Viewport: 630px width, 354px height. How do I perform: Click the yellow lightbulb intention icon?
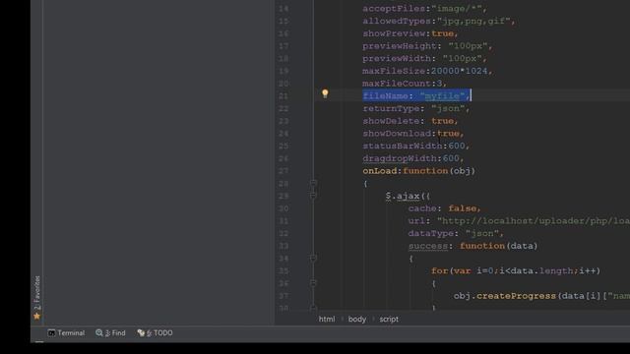point(325,93)
